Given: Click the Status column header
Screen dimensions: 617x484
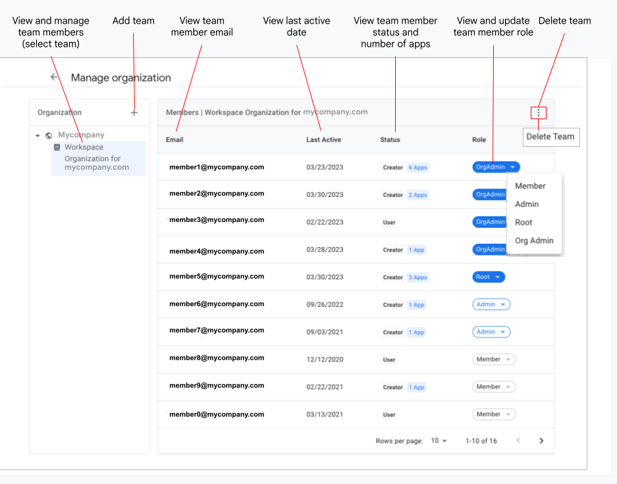Looking at the screenshot, I should tap(390, 140).
